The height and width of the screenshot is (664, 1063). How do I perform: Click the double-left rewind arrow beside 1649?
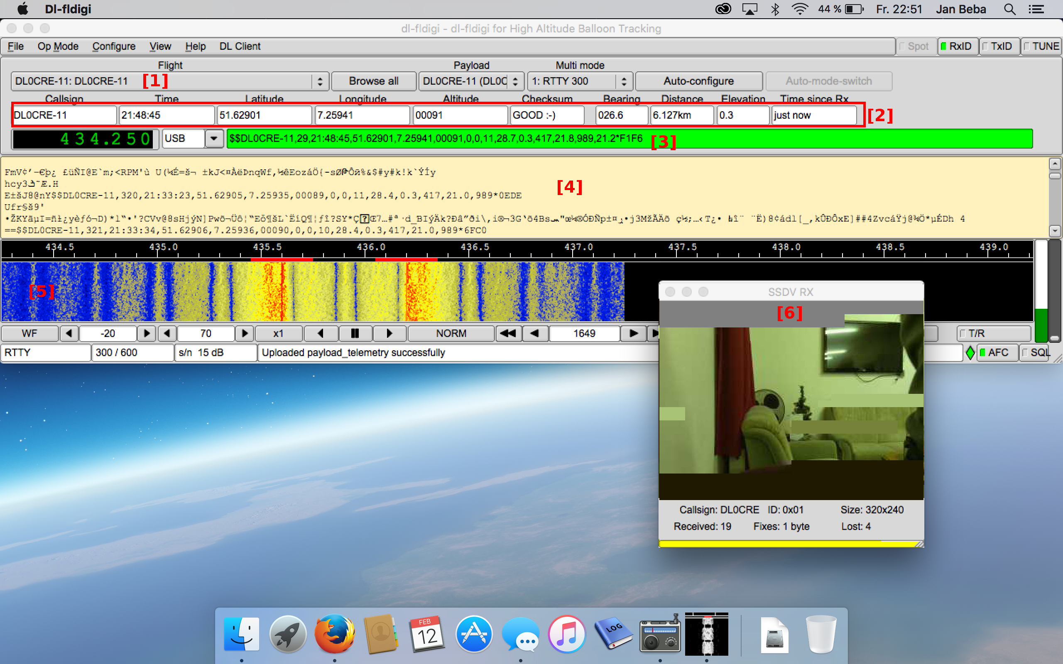click(x=508, y=333)
